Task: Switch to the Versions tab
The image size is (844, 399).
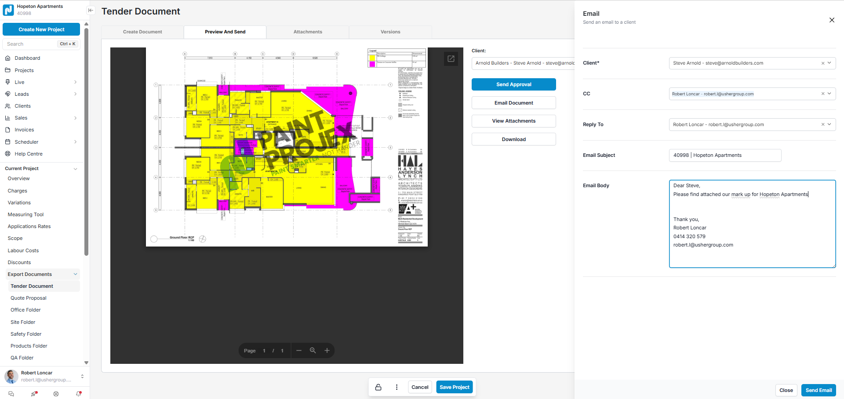Action: (390, 32)
